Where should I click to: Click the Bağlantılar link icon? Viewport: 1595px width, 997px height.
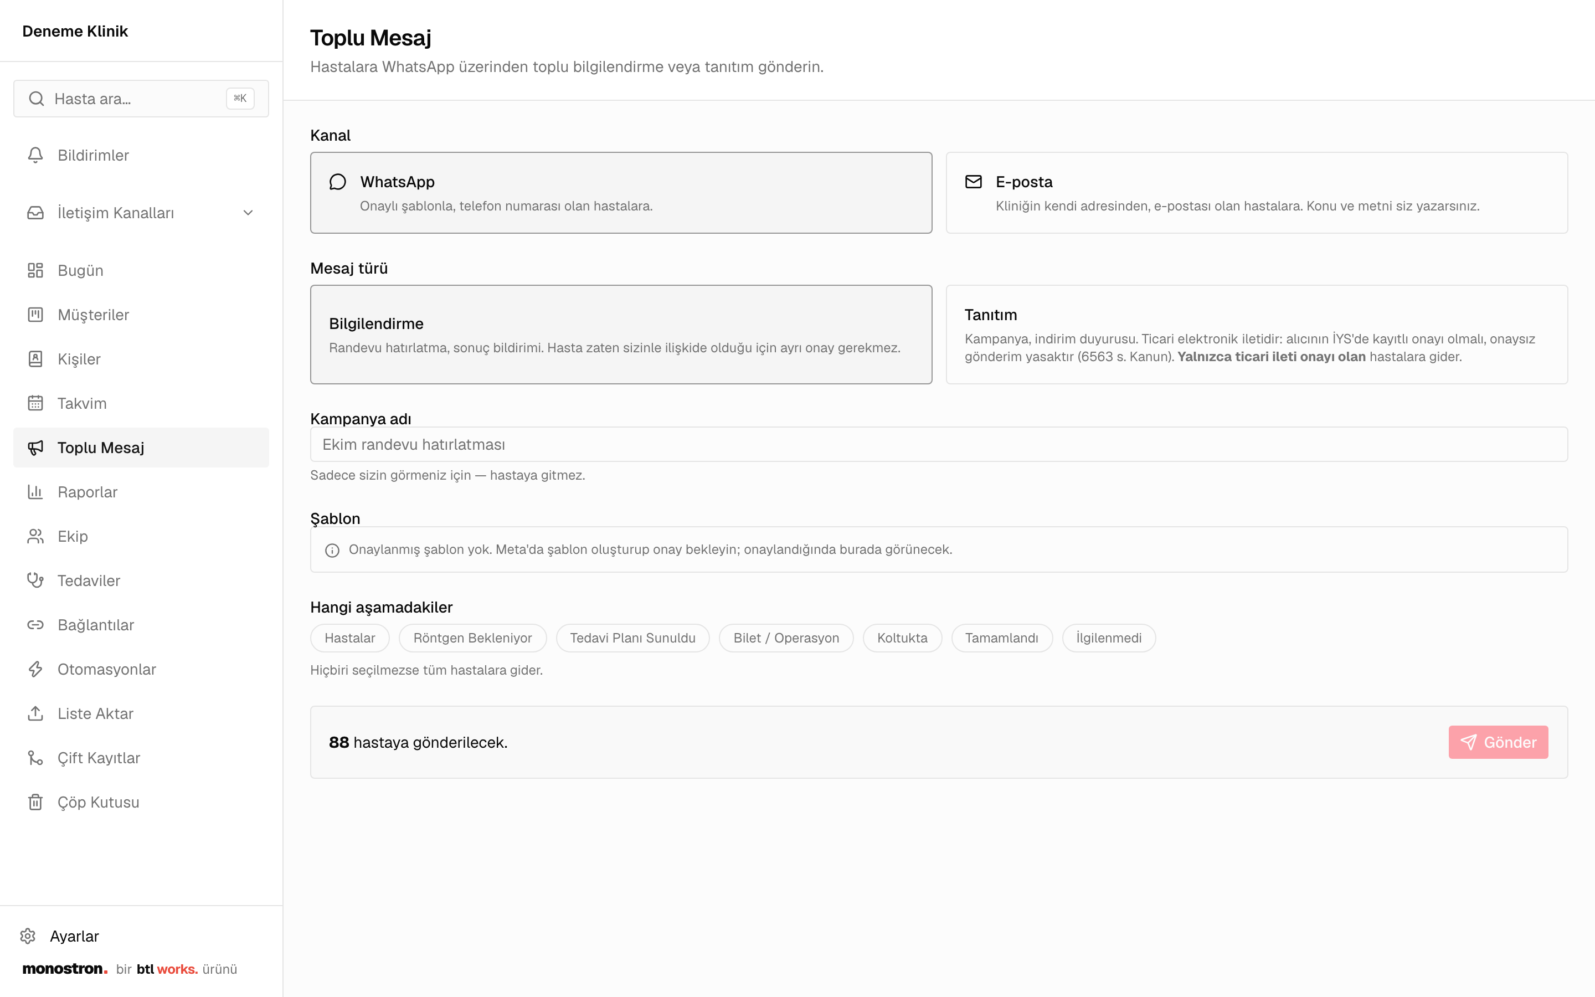click(35, 624)
